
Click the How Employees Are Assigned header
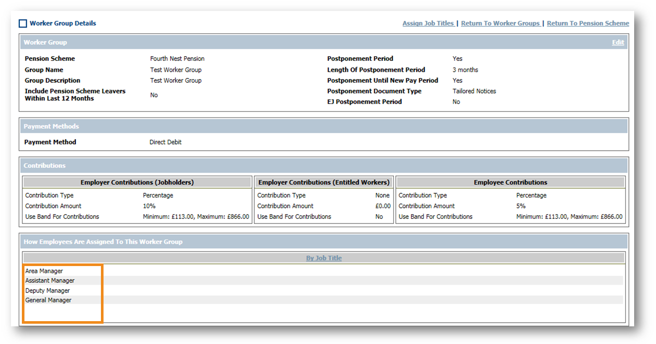[103, 242]
